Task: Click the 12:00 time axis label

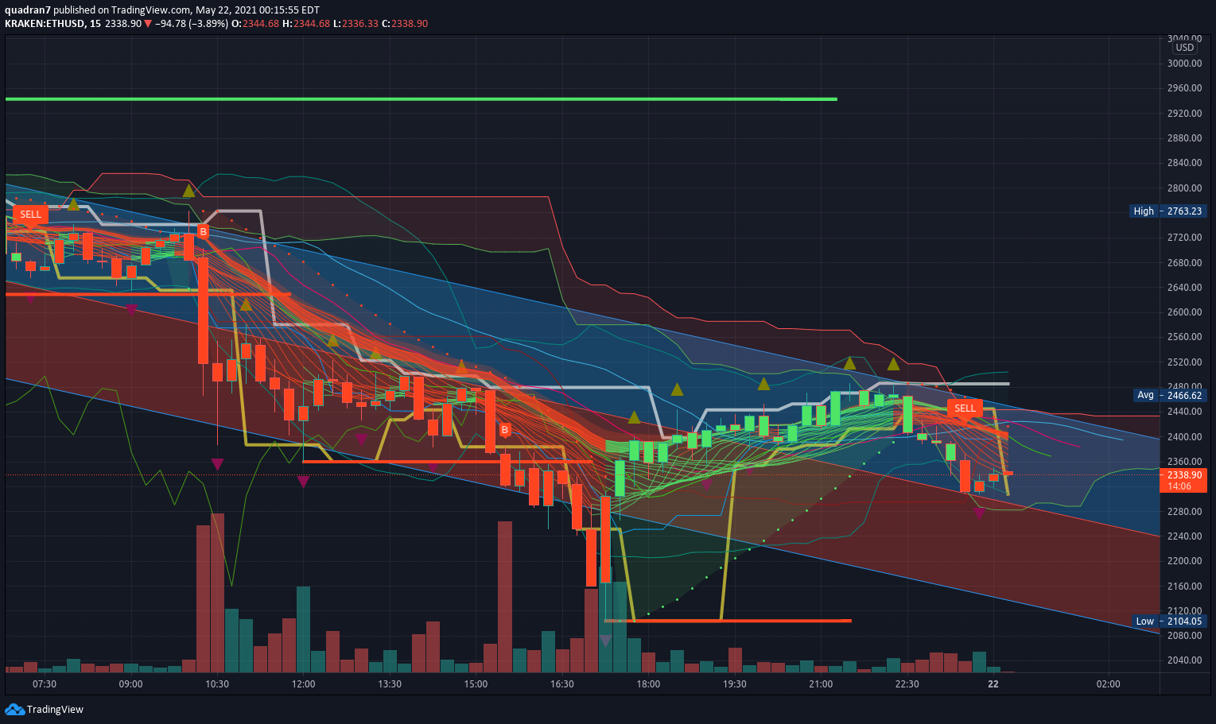Action: (x=303, y=684)
